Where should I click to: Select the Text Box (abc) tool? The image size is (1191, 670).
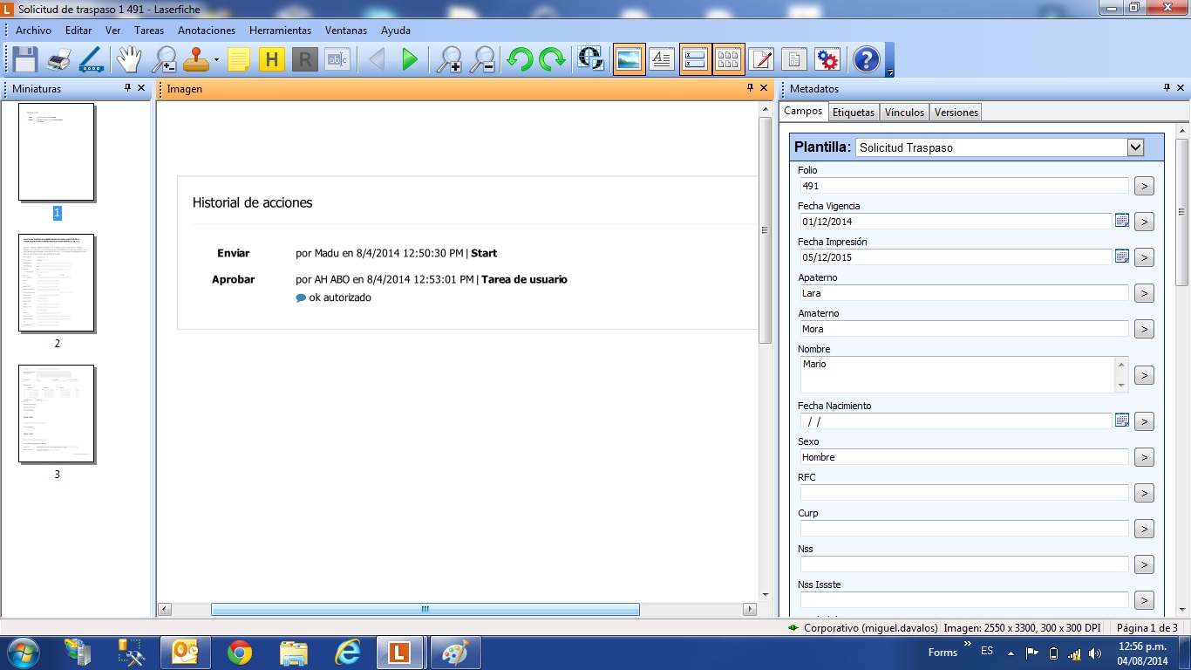337,59
